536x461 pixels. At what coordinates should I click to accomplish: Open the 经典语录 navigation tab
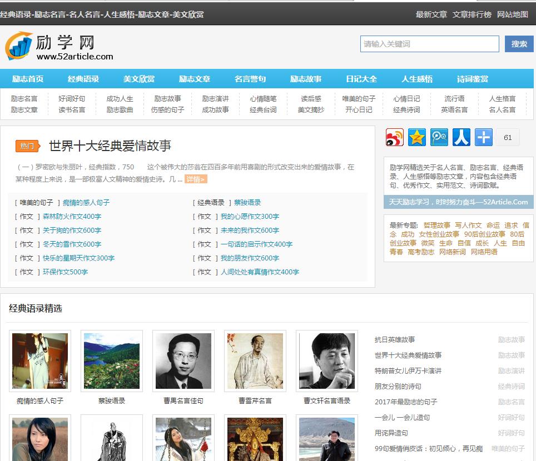coord(83,79)
